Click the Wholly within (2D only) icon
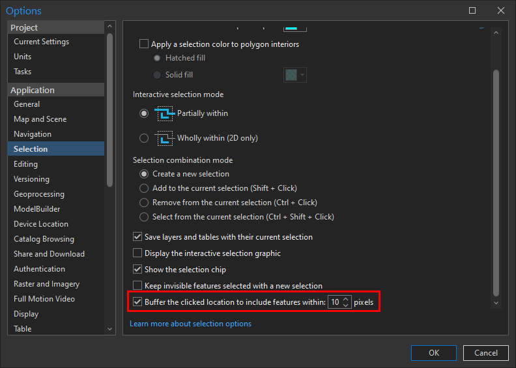The height and width of the screenshot is (368, 516). [x=165, y=138]
